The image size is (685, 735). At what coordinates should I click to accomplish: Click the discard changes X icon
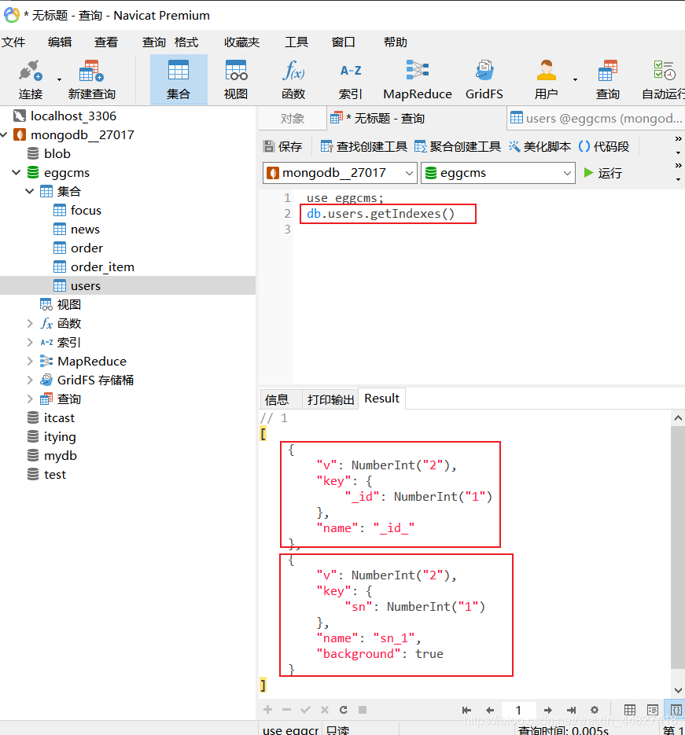coord(325,710)
